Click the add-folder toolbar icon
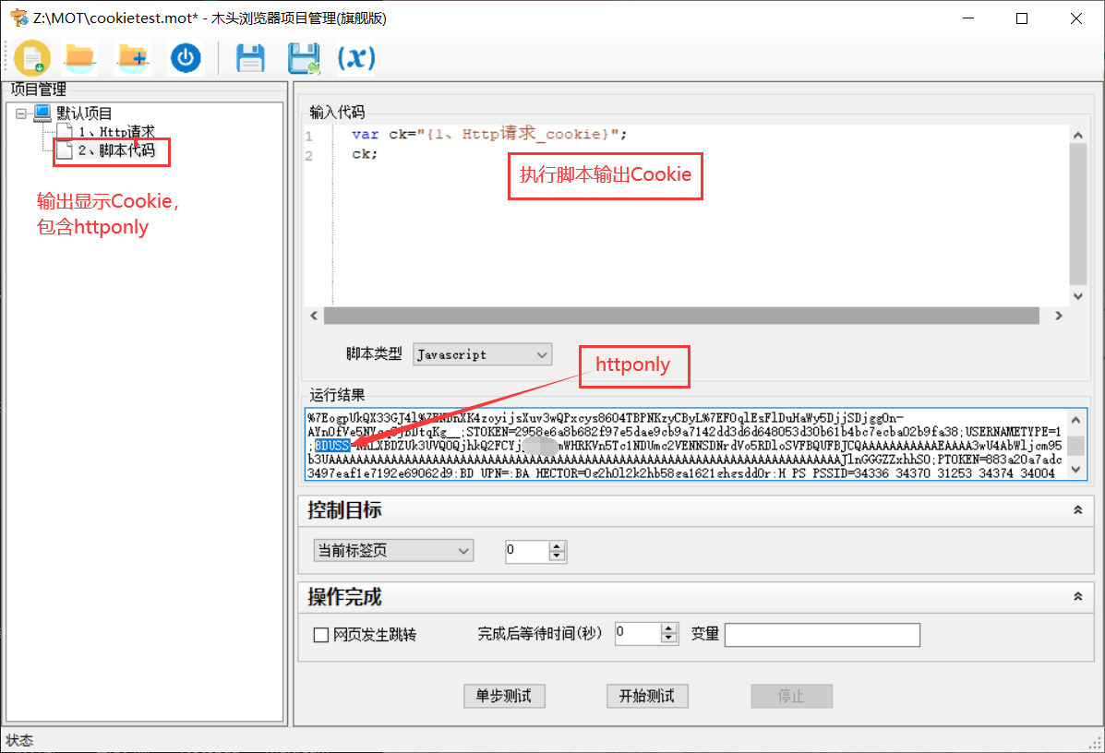Screen dimensions: 1105x753 click(133, 57)
